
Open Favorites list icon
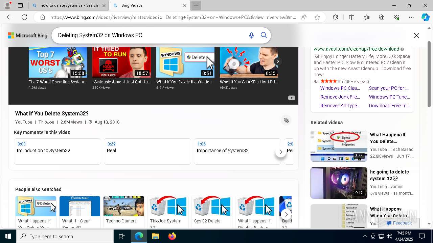(367, 17)
